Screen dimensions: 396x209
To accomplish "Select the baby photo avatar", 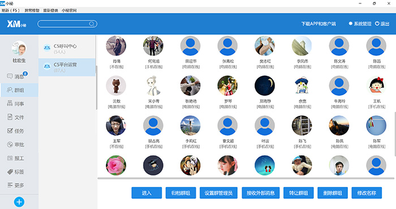I will (x=302, y=166).
